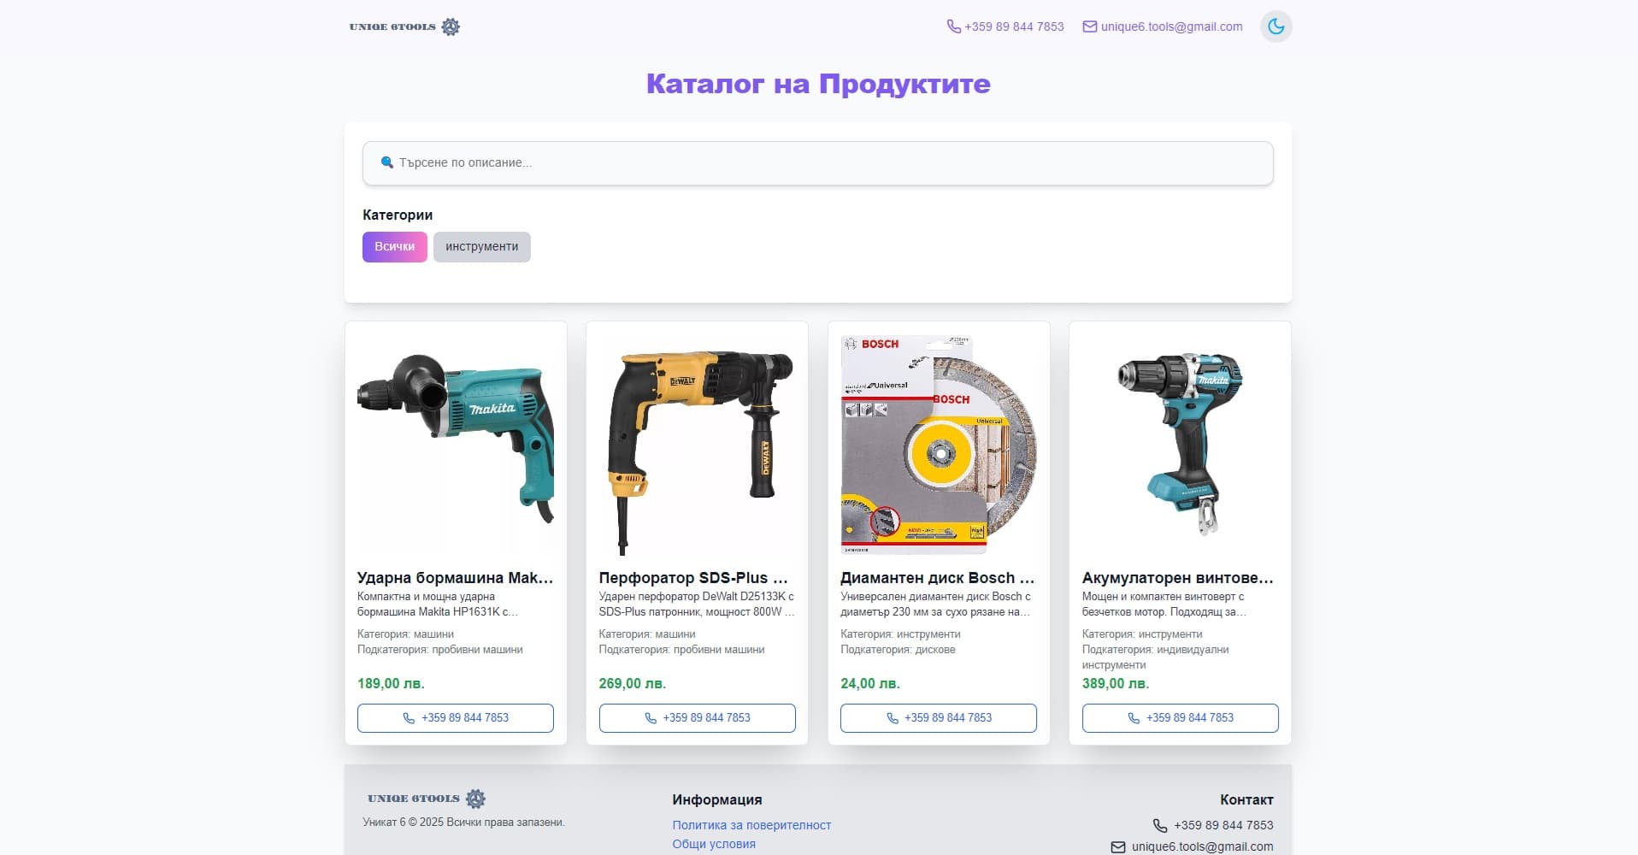Screen dimensions: 1638x855
Task: Click the price '189,00 лв.'
Action: pos(391,683)
